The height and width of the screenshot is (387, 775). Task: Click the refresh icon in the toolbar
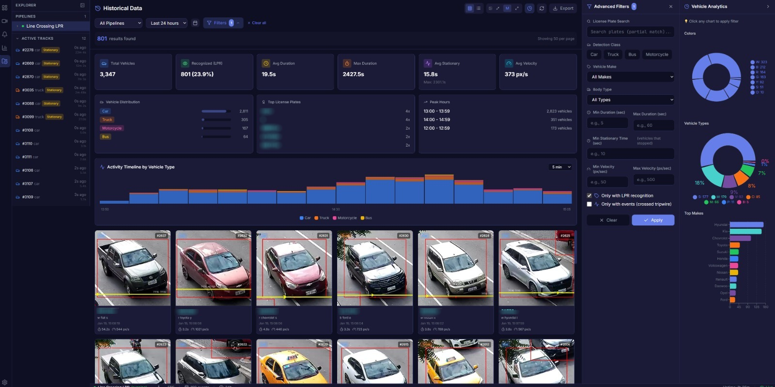[x=542, y=8]
